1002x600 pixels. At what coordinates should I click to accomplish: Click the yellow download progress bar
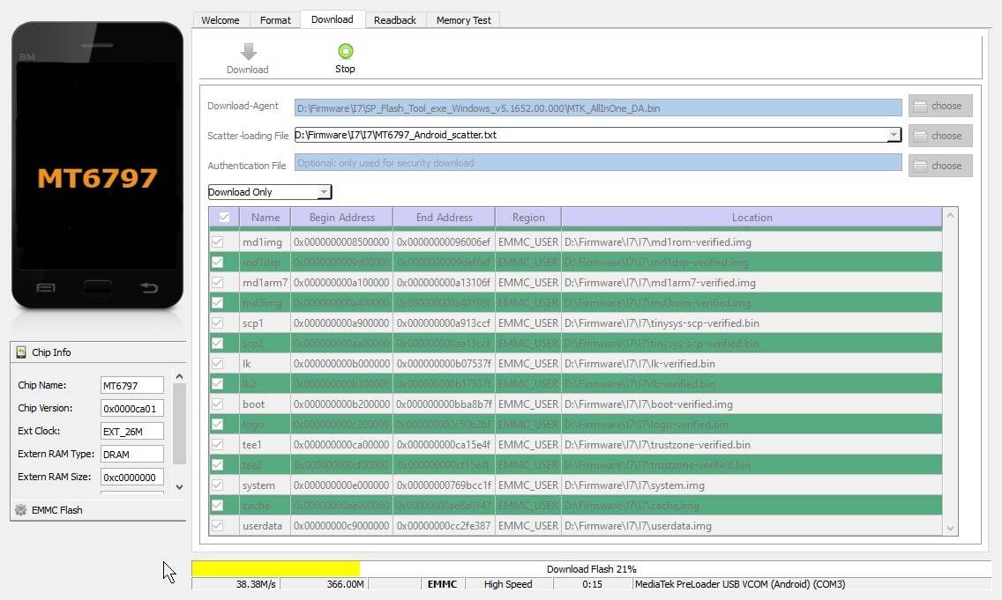(275, 569)
